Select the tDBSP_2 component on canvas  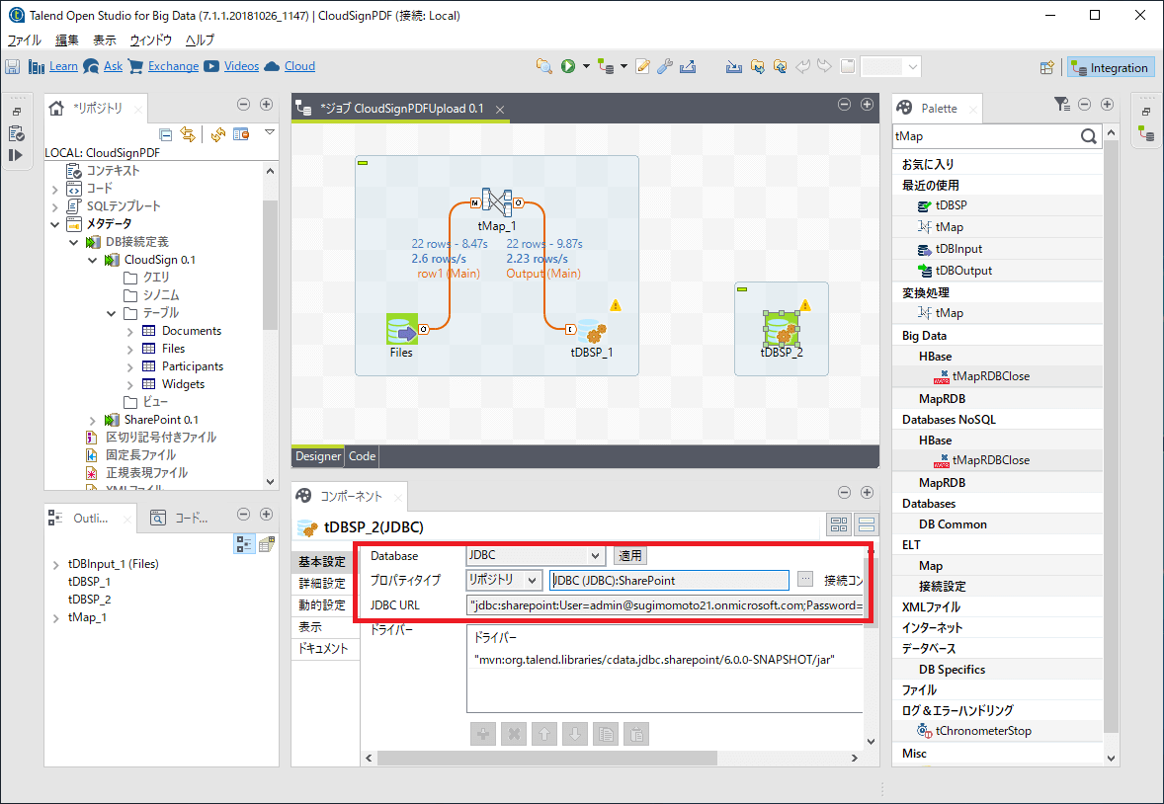(782, 329)
